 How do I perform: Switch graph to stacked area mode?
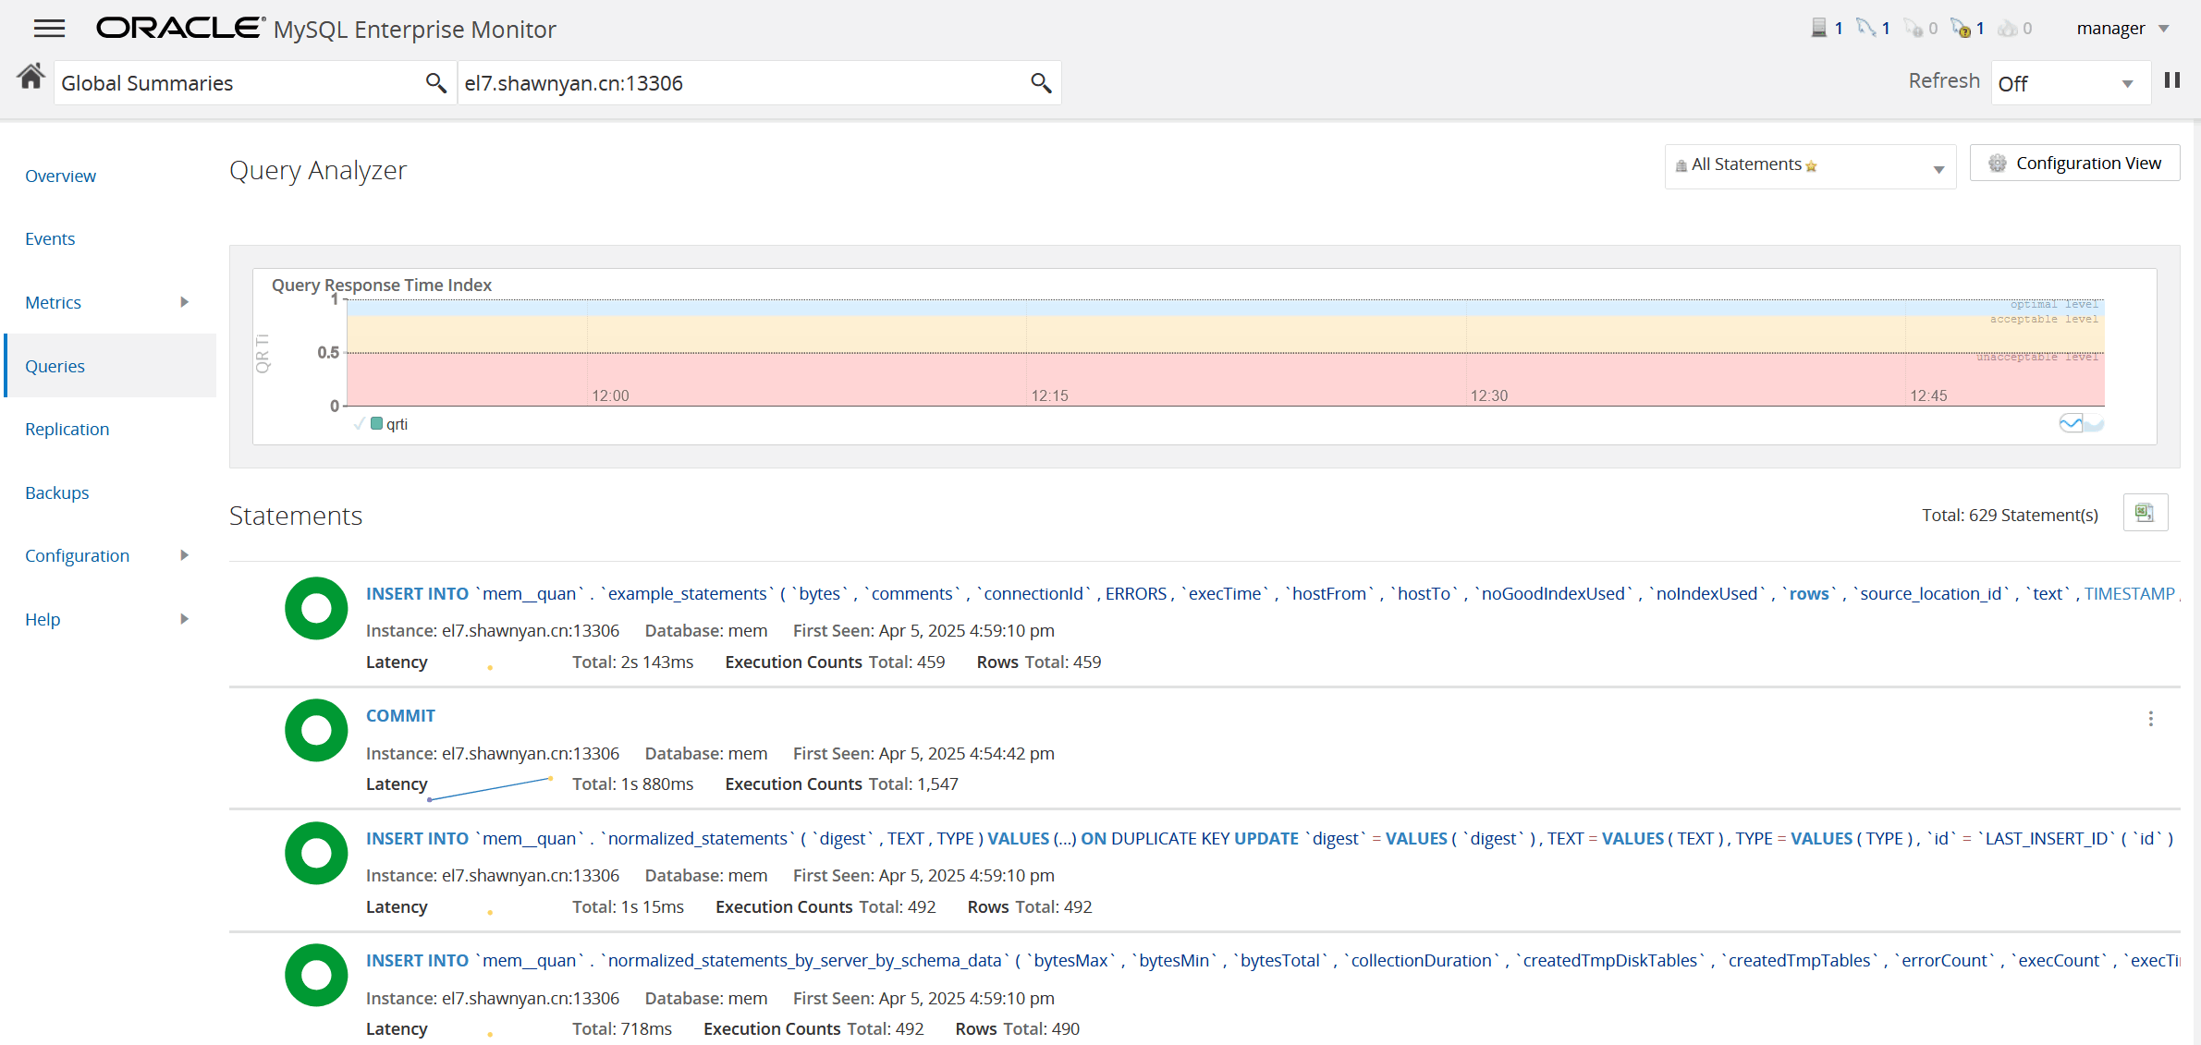click(2094, 424)
